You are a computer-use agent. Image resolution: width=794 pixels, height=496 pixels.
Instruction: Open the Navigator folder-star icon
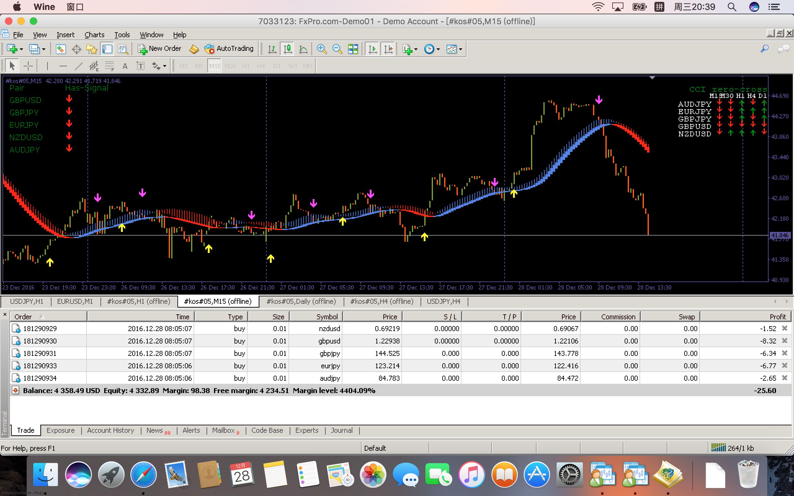click(x=91, y=49)
